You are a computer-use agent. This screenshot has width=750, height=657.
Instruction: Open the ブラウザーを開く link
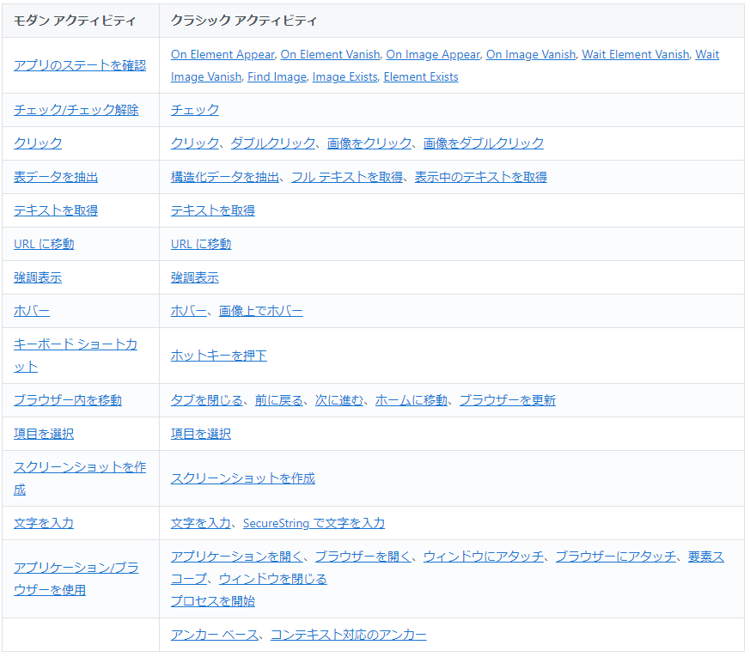pos(363,557)
